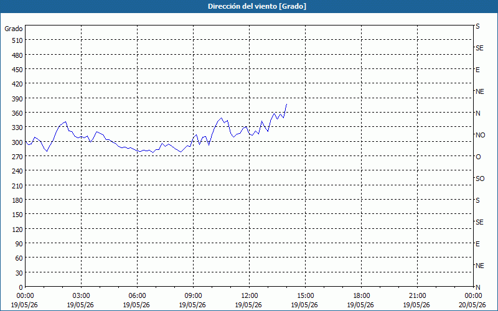The height and width of the screenshot is (311, 498).
Task: Click the 210 degree axis label
Action: (17, 186)
